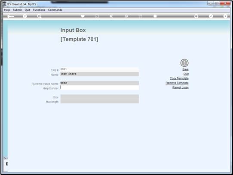The height and width of the screenshot is (175, 233).
Task: Go forward with double-right chevron icon
Action: [x=126, y=16]
